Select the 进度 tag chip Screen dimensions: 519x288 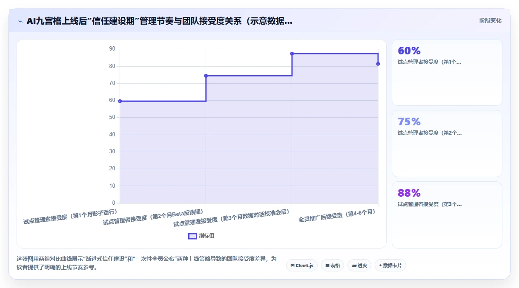[x=359, y=265]
